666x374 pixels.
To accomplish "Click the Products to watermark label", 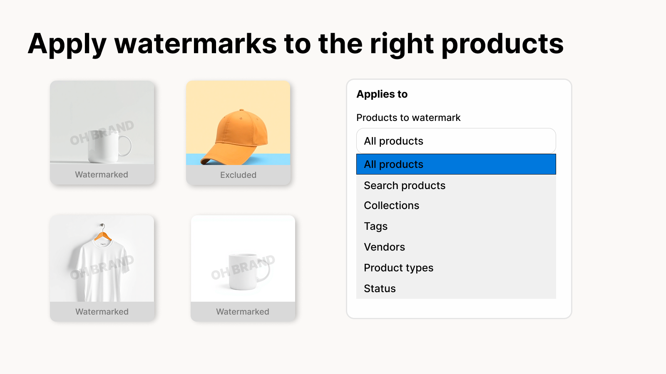I will [x=408, y=118].
